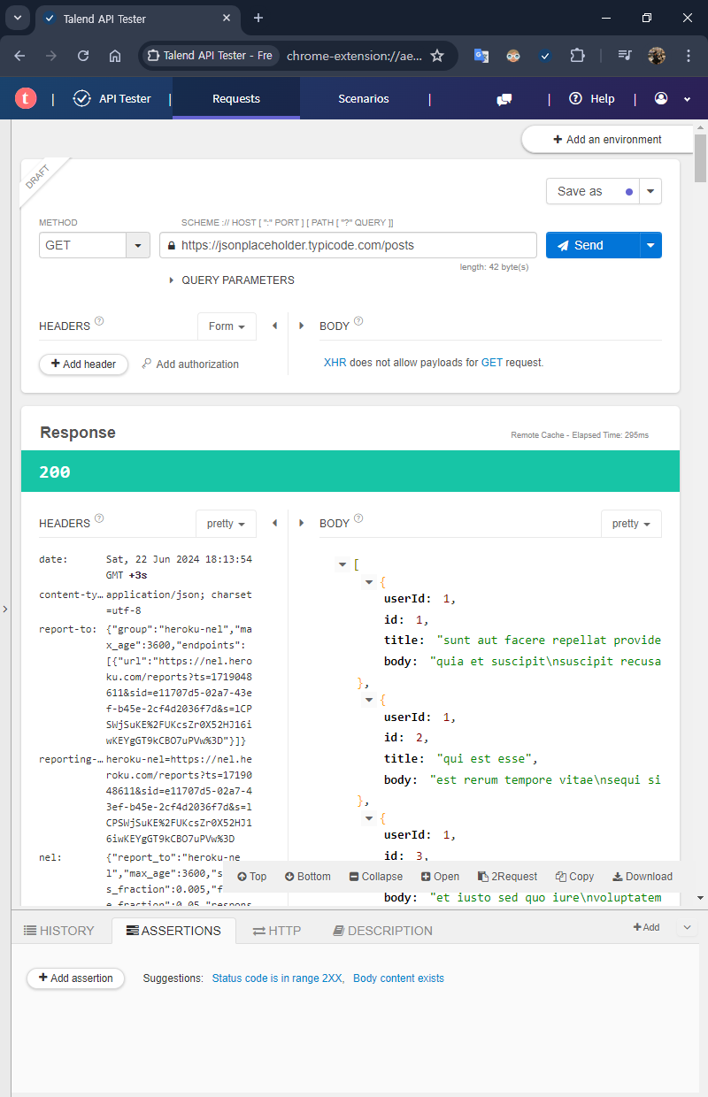The height and width of the screenshot is (1097, 708).
Task: Open response headers pretty dropdown
Action: pos(226,524)
